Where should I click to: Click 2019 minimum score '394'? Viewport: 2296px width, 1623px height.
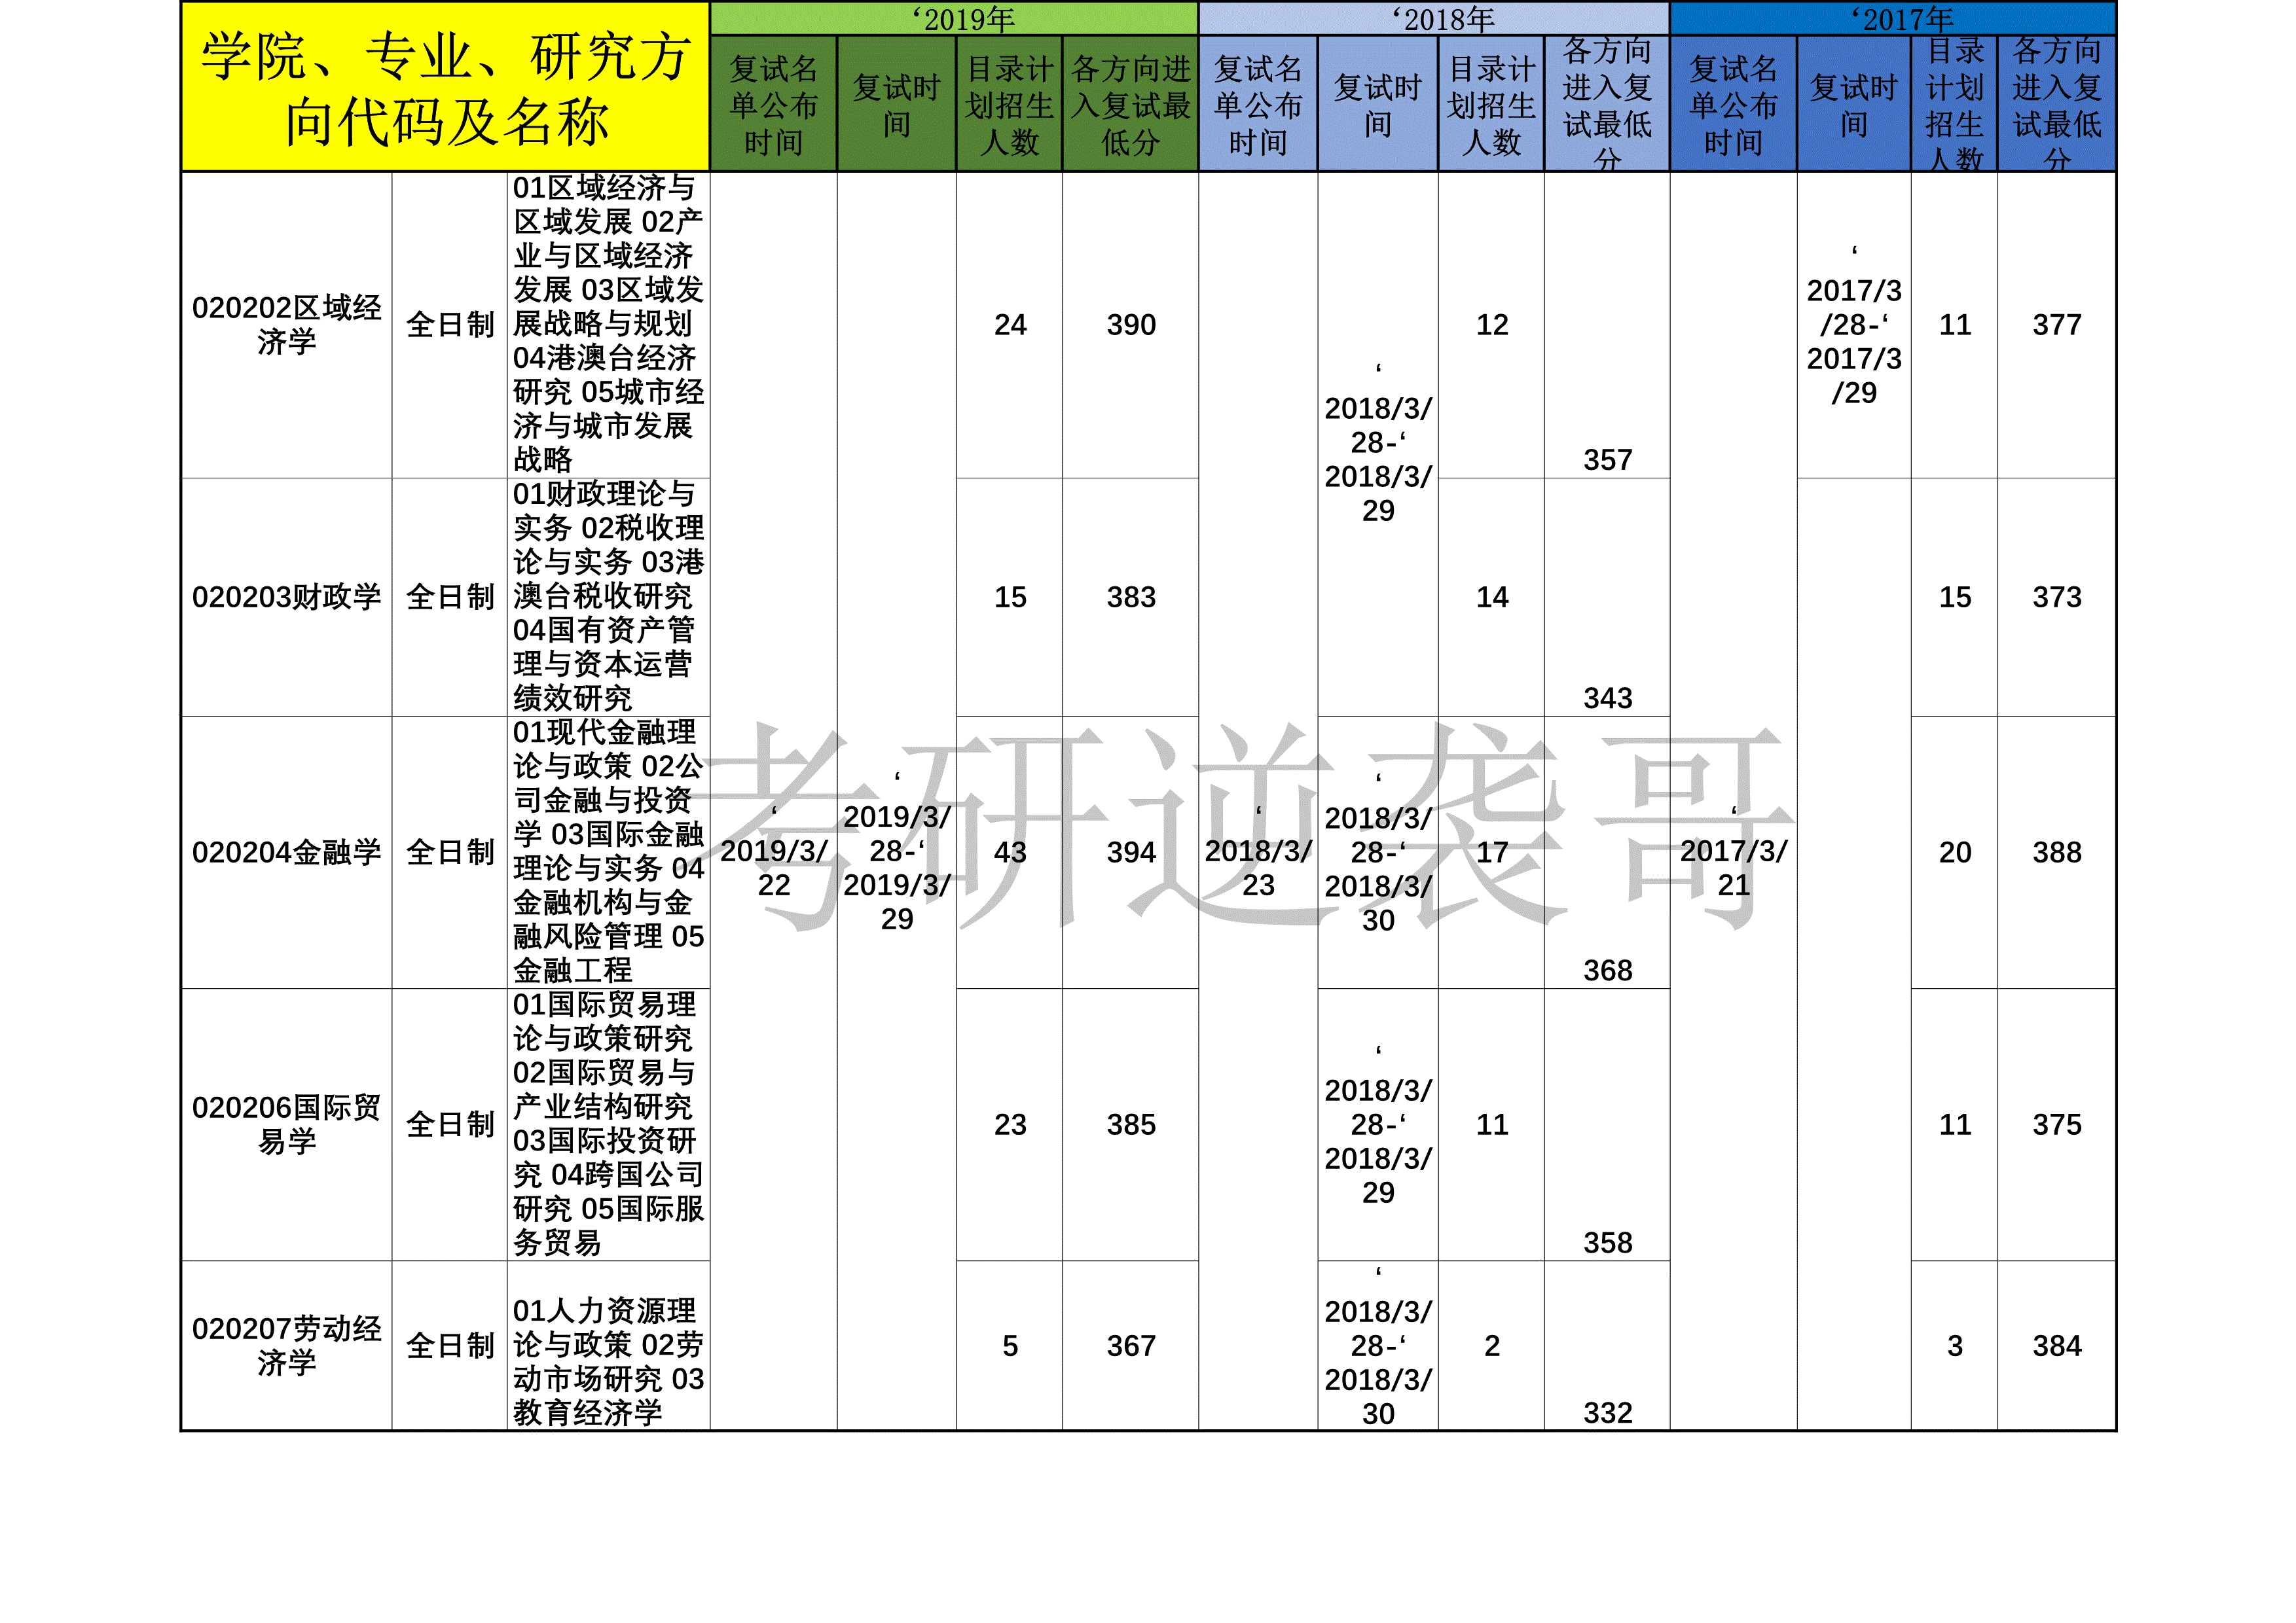click(x=1131, y=853)
